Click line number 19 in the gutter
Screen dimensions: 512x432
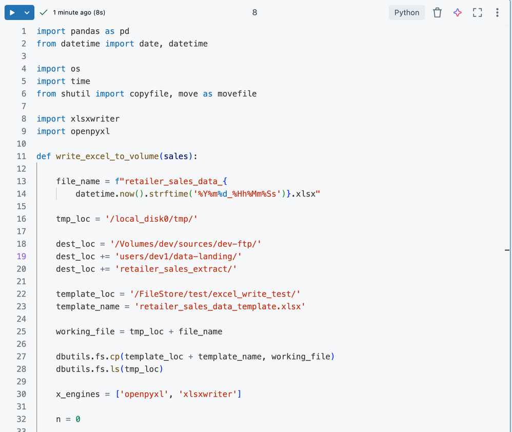point(21,257)
